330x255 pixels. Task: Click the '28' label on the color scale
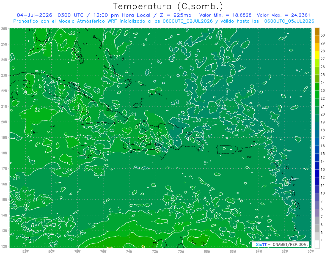323,51
